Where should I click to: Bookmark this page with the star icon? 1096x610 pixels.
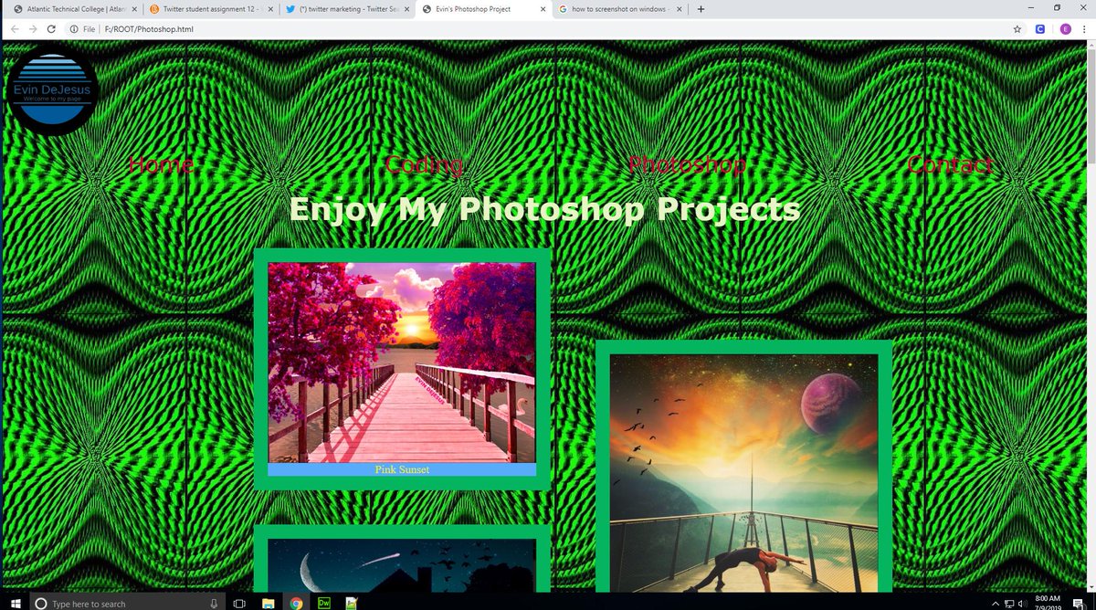coord(1017,29)
